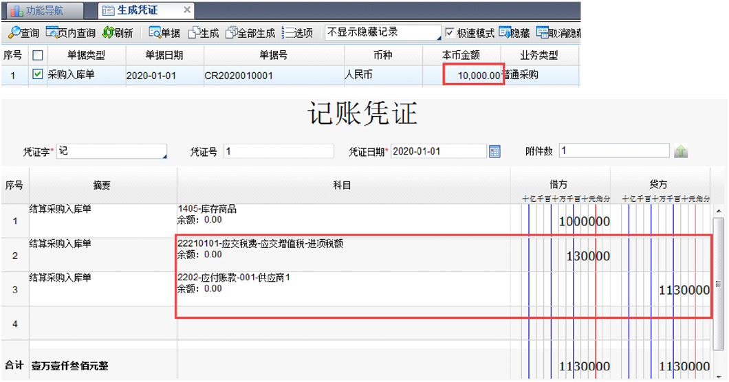Click 生成 to generate voucher
This screenshot has height=382, width=729.
203,32
